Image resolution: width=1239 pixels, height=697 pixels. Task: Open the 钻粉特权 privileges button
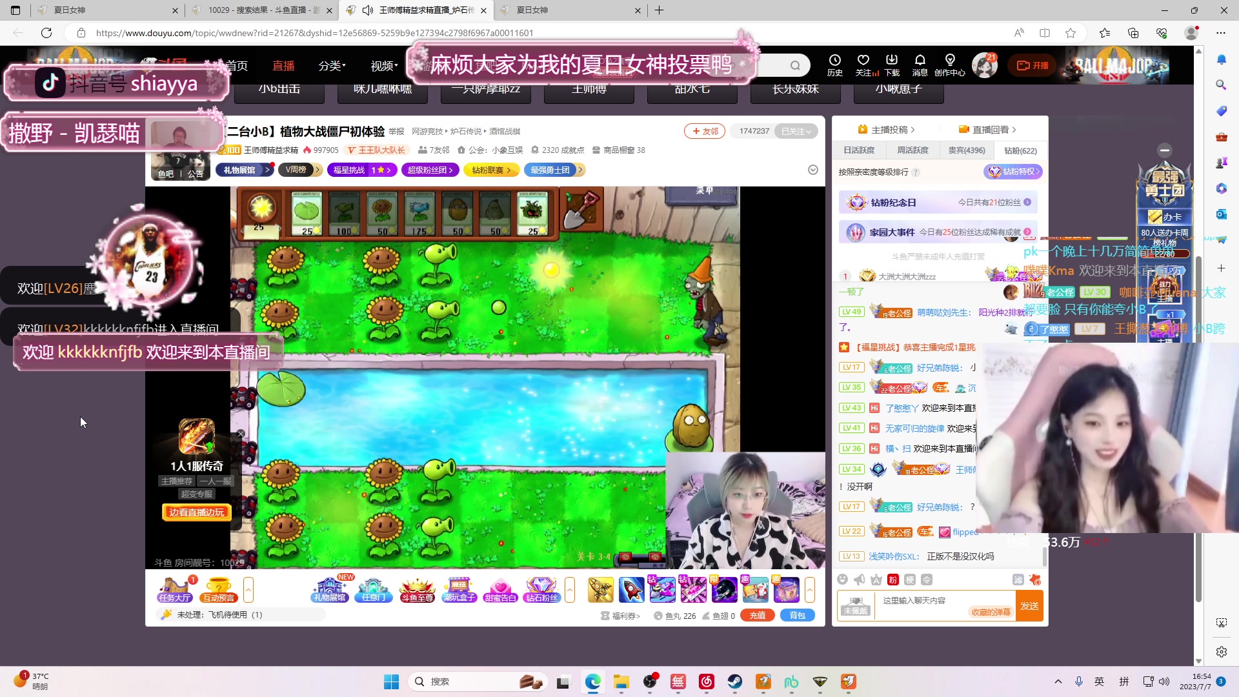click(1013, 172)
